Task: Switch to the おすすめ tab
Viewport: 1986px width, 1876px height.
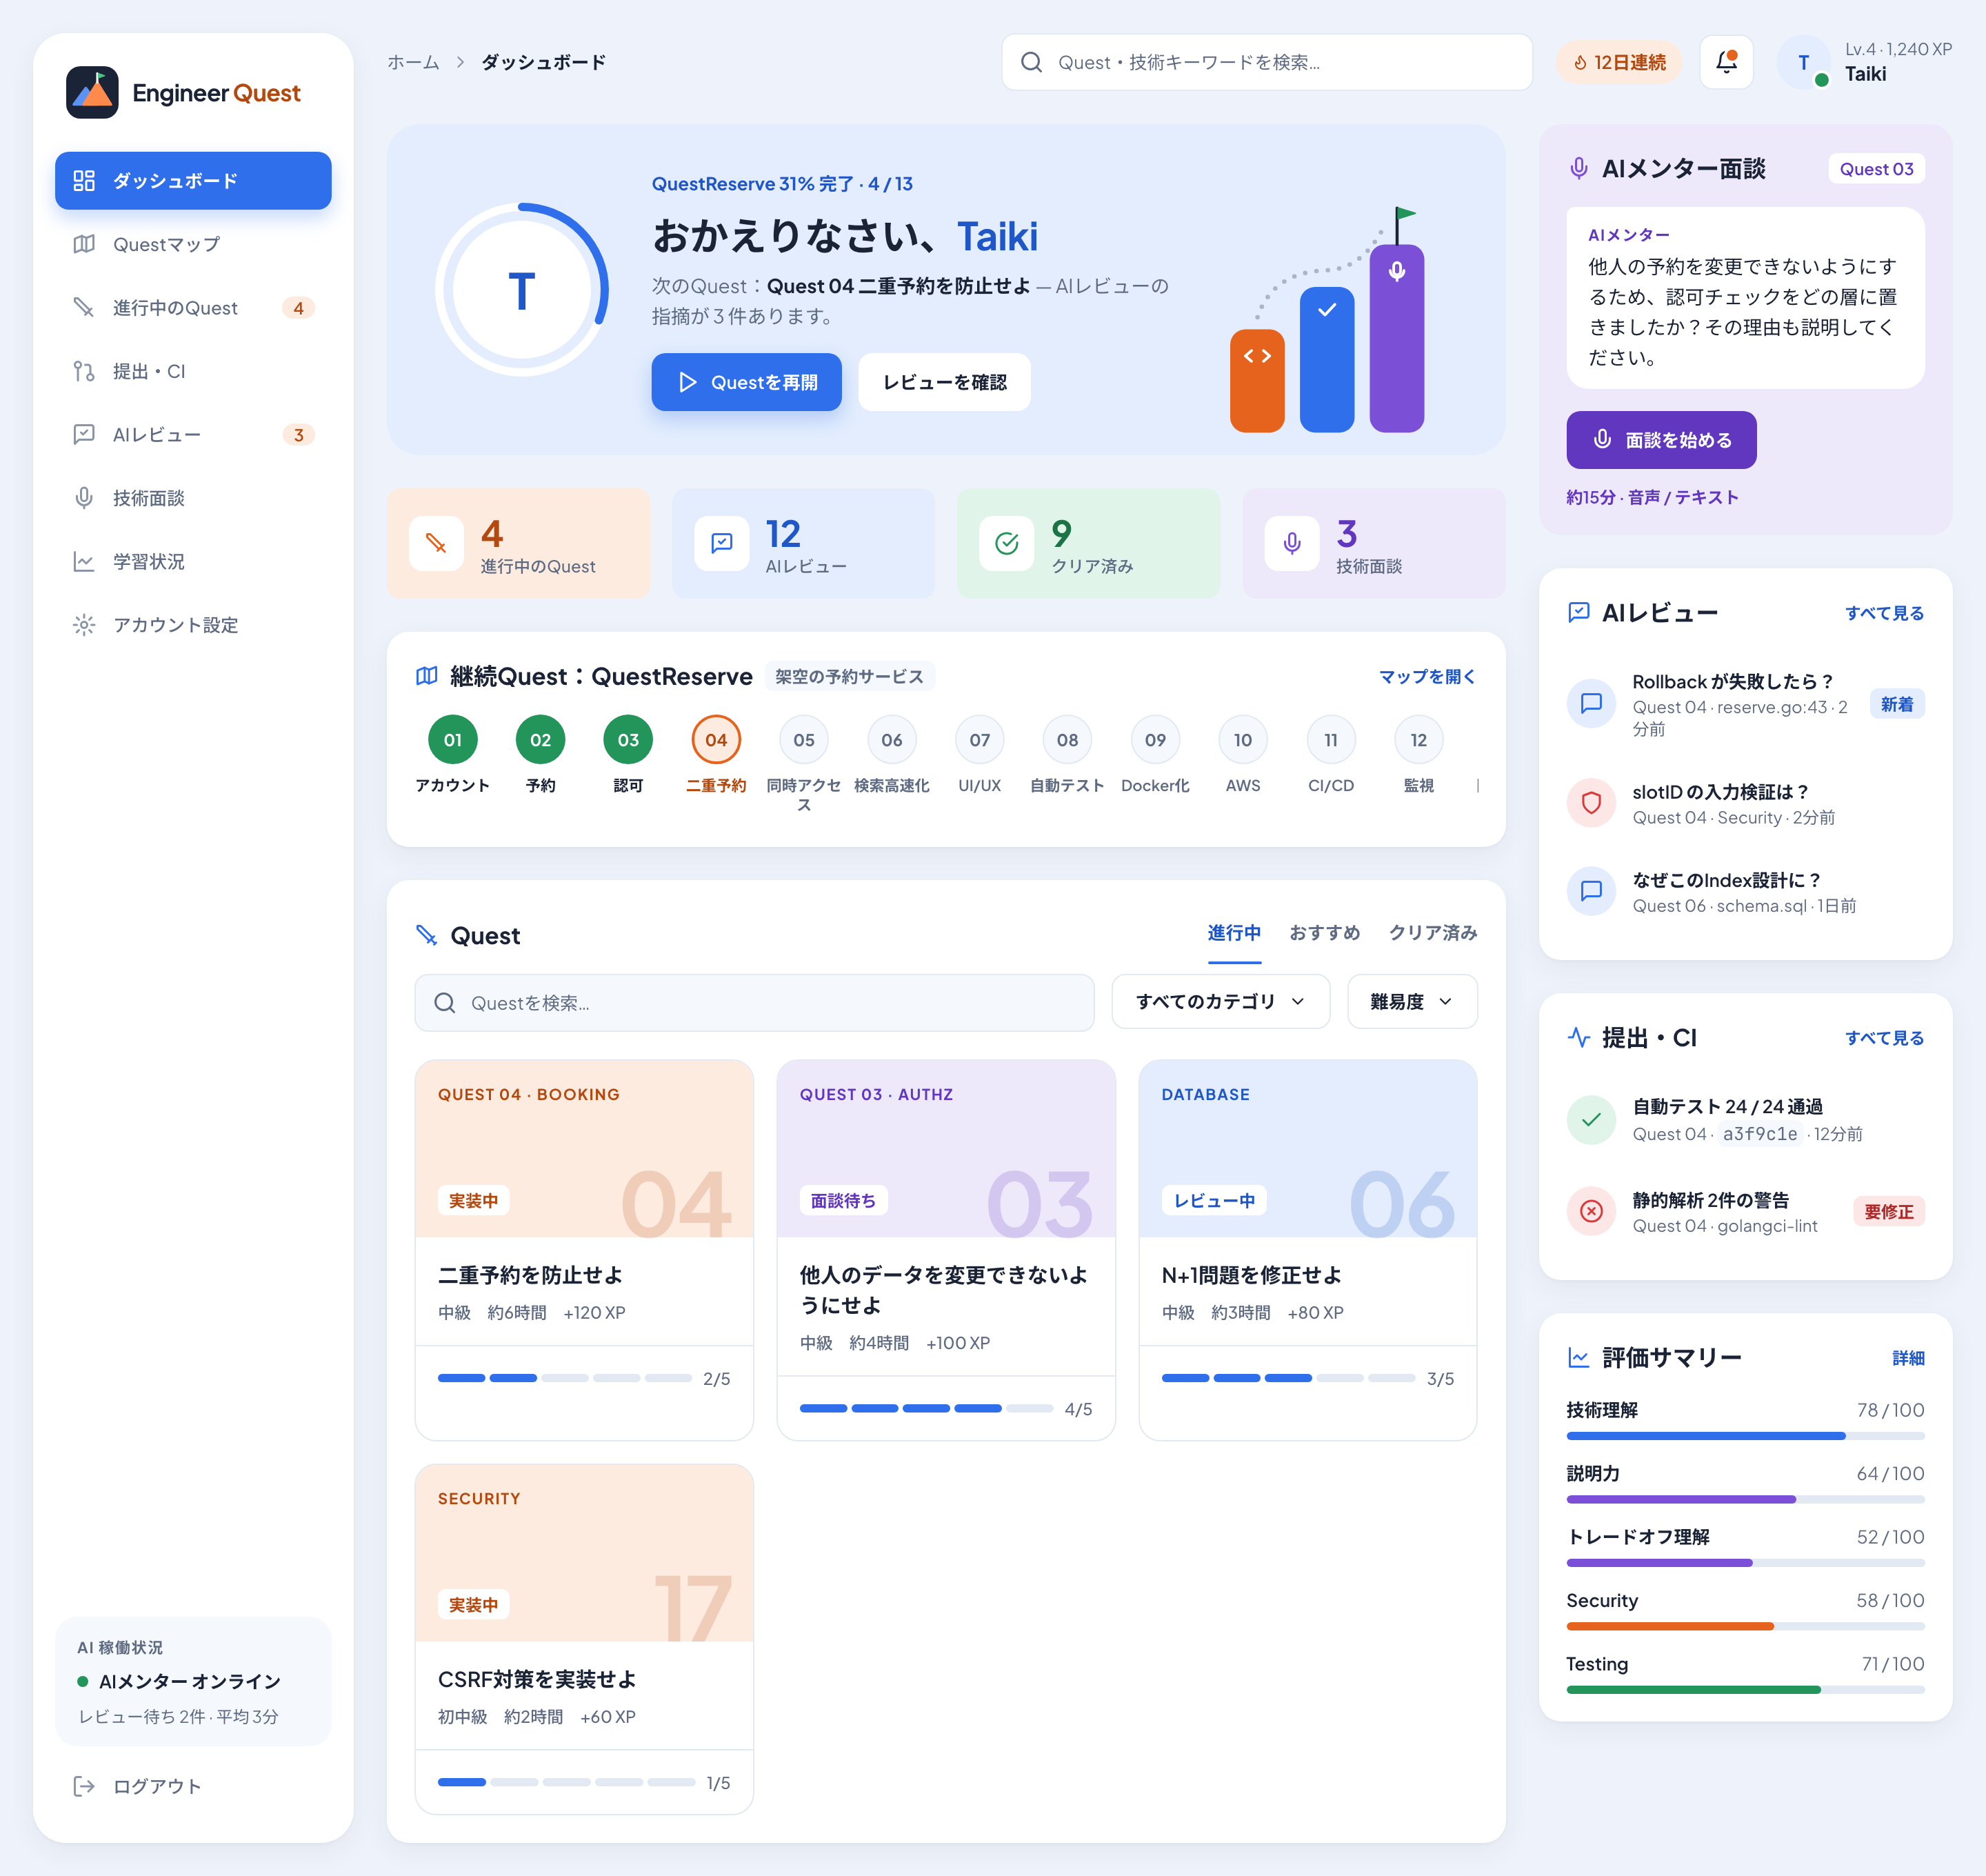Action: point(1324,933)
